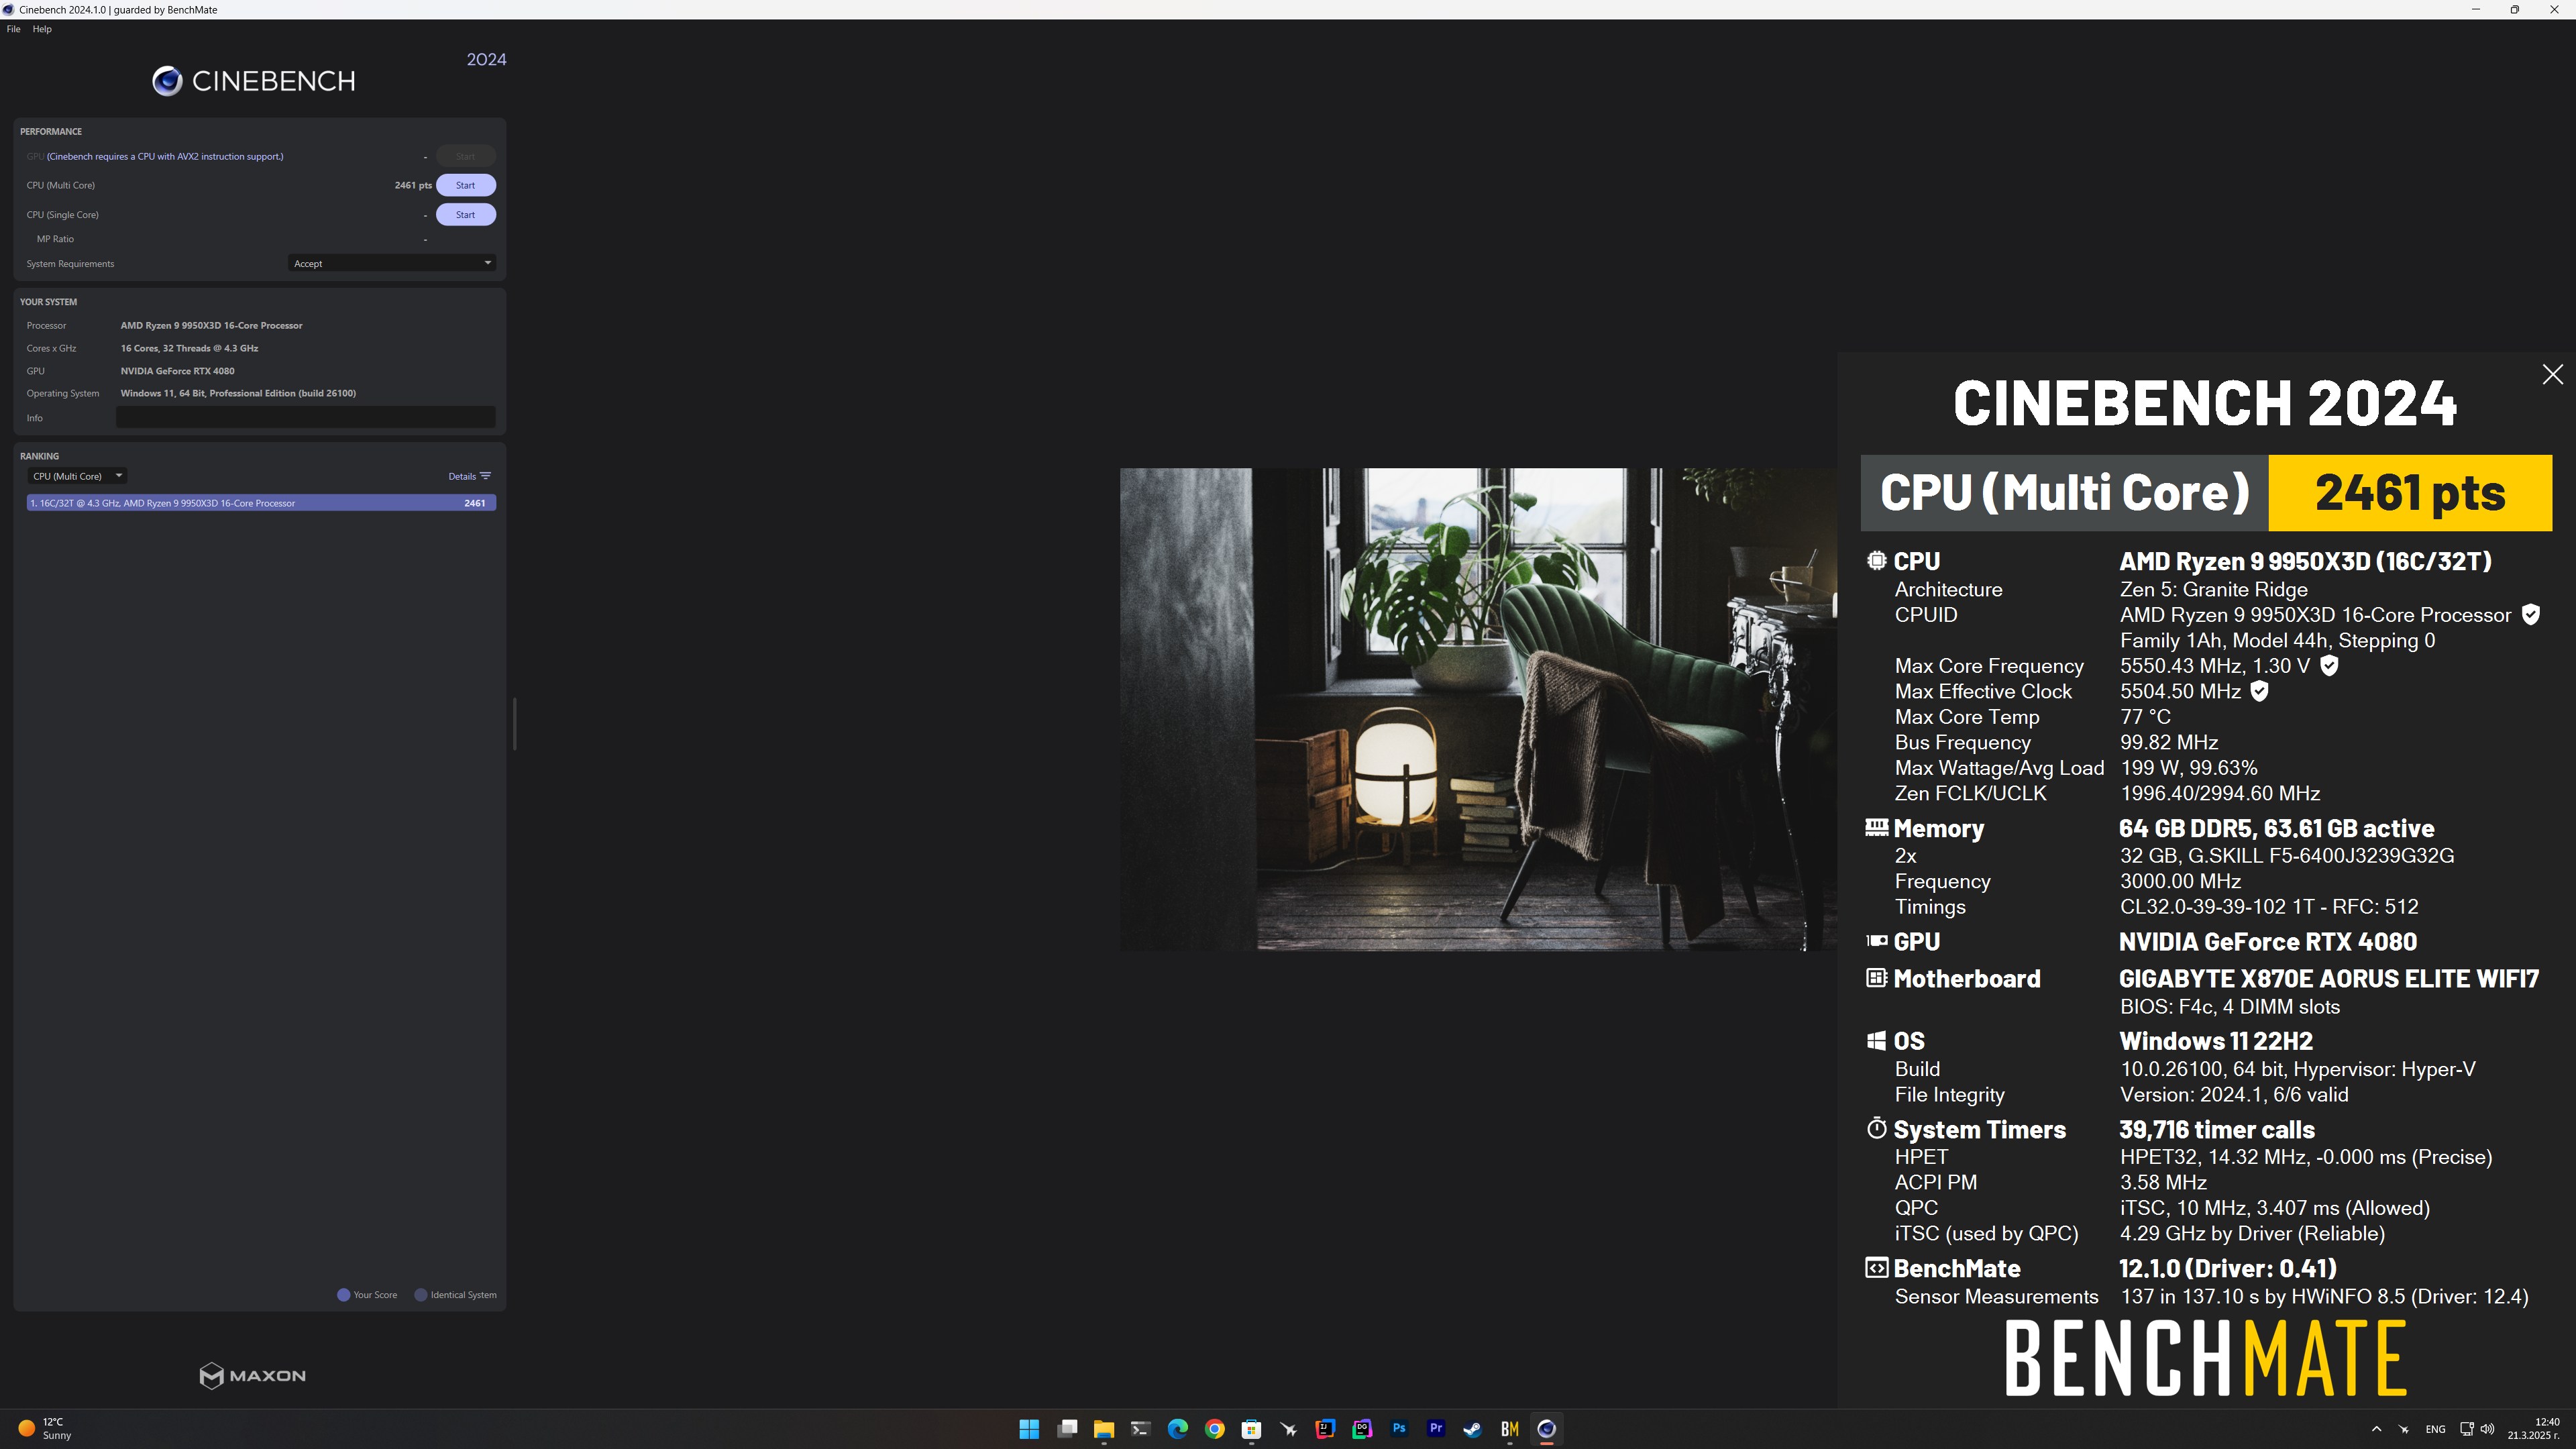
Task: Click the BenchMate logo in the overlay
Action: (2205, 1358)
